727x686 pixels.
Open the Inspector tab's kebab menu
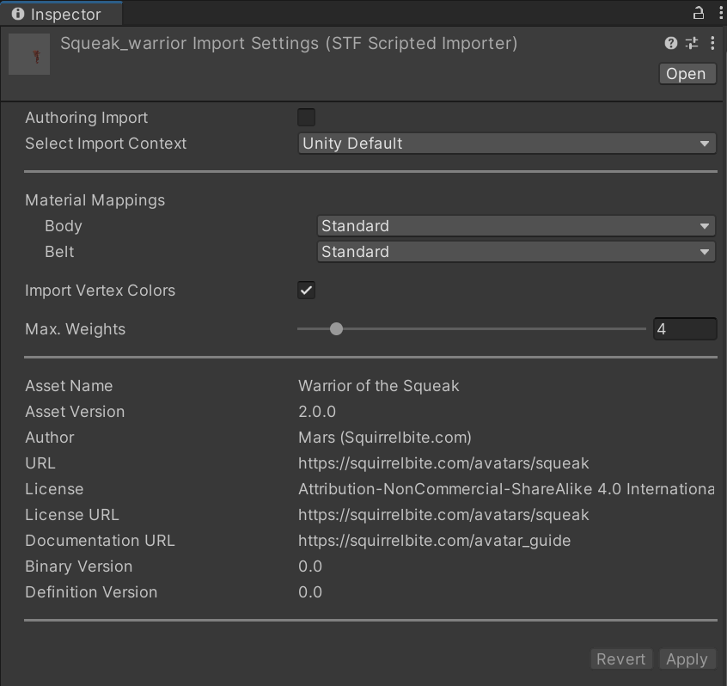tap(719, 13)
